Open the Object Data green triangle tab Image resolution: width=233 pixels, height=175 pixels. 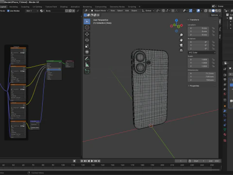(x=225, y=130)
